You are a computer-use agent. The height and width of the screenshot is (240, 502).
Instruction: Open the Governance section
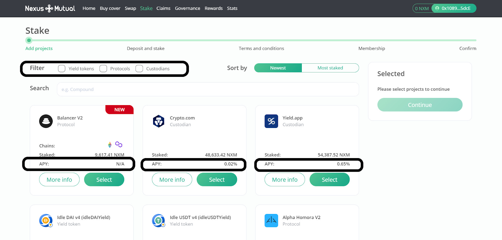(188, 8)
